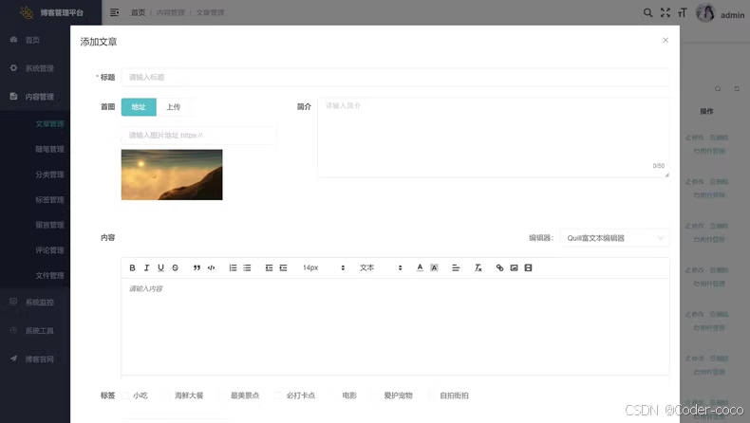Screen dimensions: 750x423
Task: Click the table refresh icon above 操作
Action: (737, 89)
